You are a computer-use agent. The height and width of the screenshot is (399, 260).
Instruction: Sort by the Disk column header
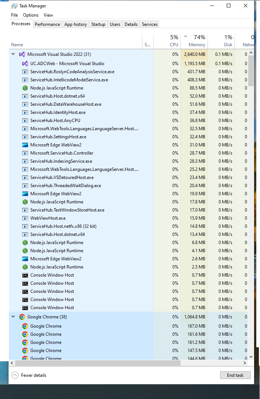coord(221,41)
